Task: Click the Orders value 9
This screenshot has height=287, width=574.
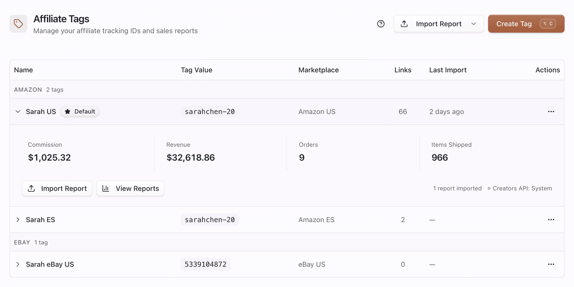Action: [x=302, y=158]
